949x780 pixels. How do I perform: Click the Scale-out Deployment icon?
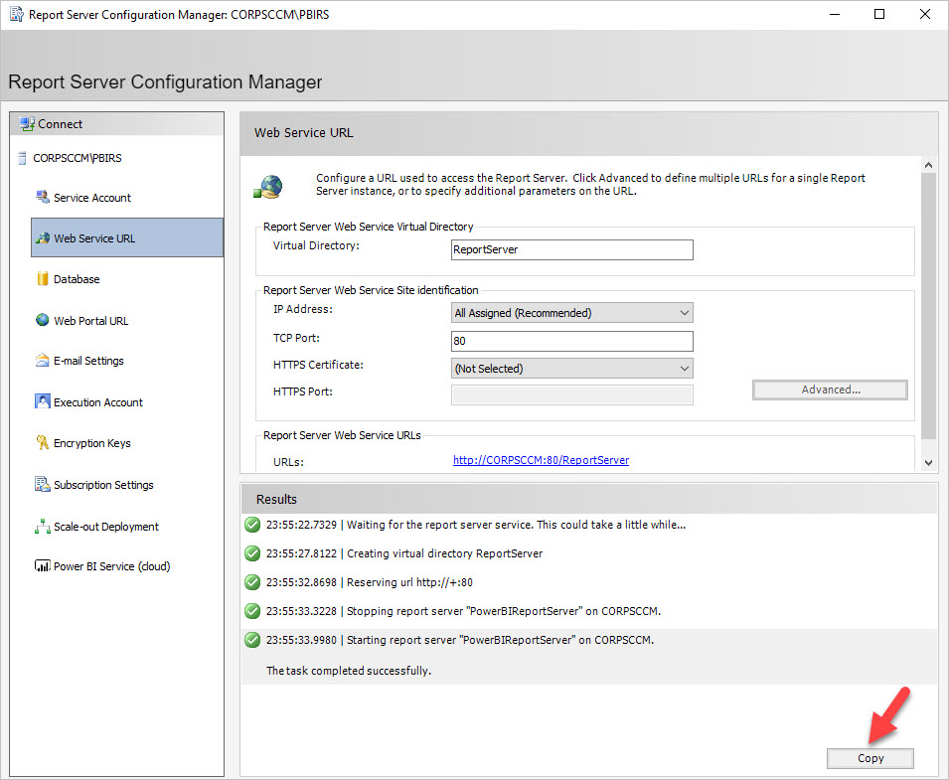click(43, 527)
